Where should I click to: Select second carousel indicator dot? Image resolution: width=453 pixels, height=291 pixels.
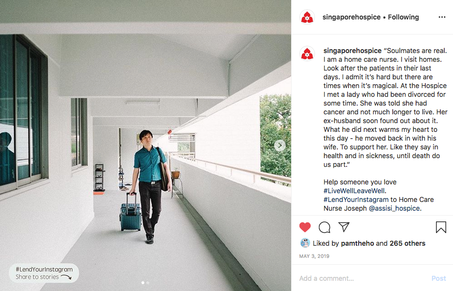coord(148,283)
